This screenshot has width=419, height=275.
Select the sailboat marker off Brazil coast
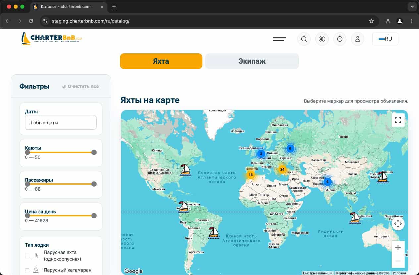(214, 233)
